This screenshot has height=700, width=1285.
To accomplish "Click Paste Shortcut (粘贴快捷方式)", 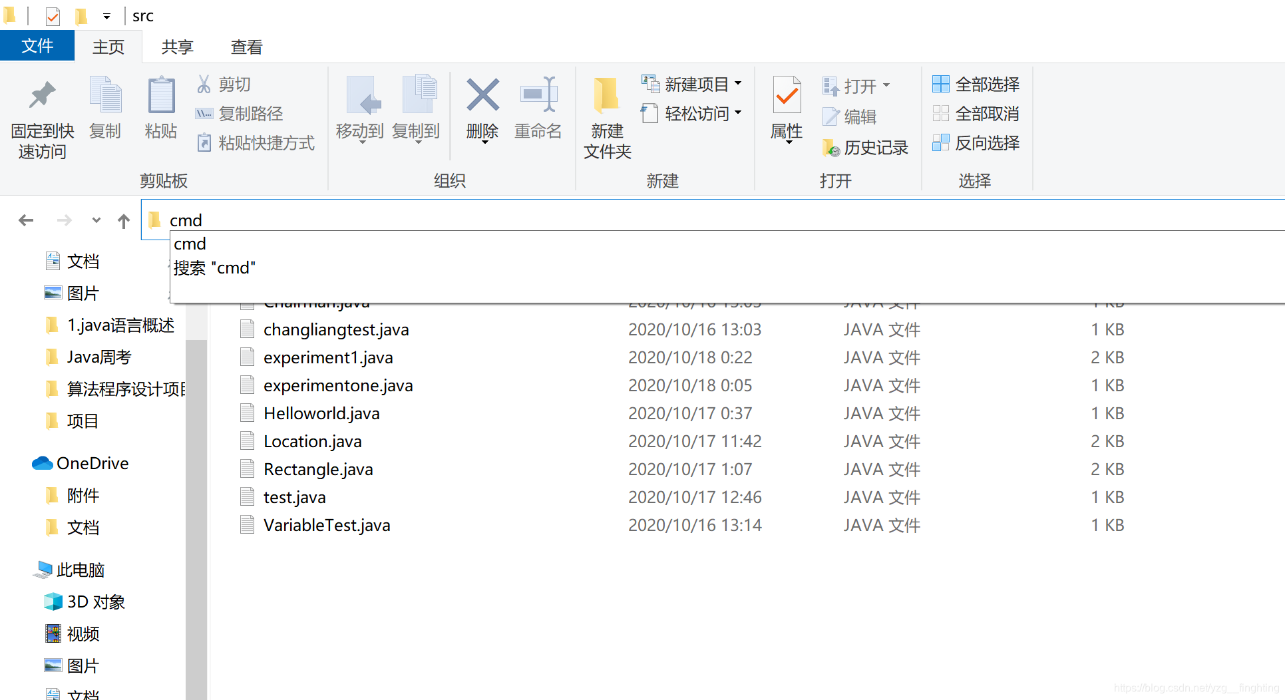I will [256, 143].
